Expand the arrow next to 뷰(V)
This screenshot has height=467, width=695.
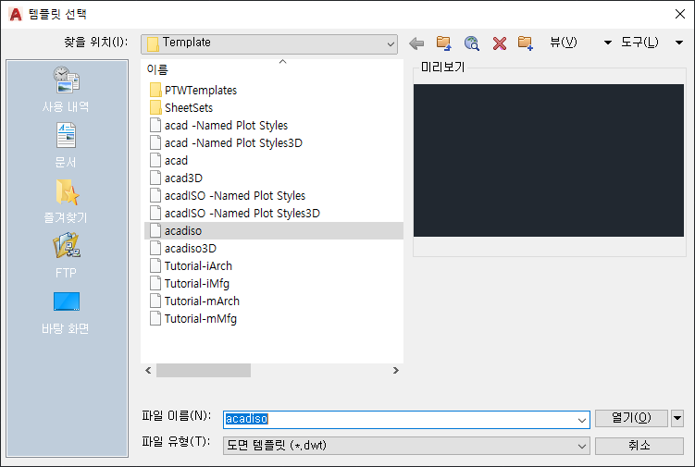coord(608,43)
